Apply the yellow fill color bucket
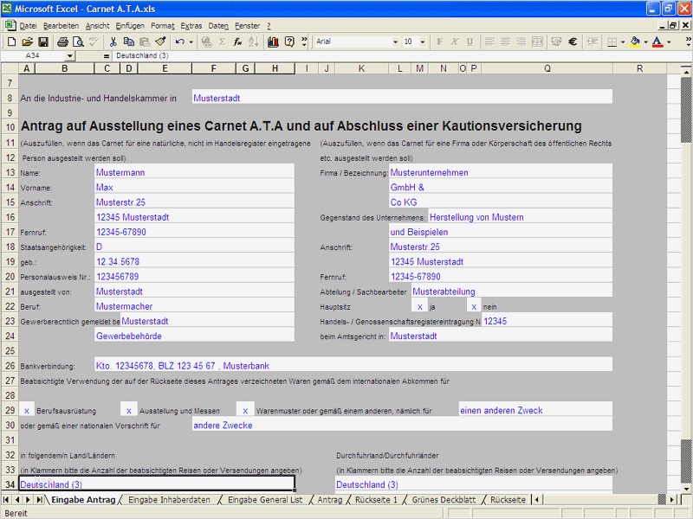 tap(635, 41)
